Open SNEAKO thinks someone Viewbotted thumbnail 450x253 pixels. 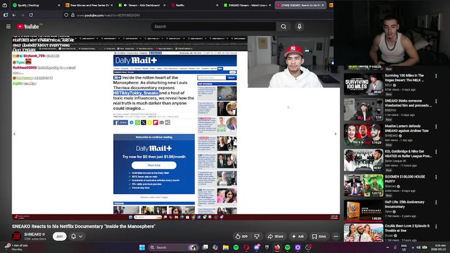click(363, 110)
